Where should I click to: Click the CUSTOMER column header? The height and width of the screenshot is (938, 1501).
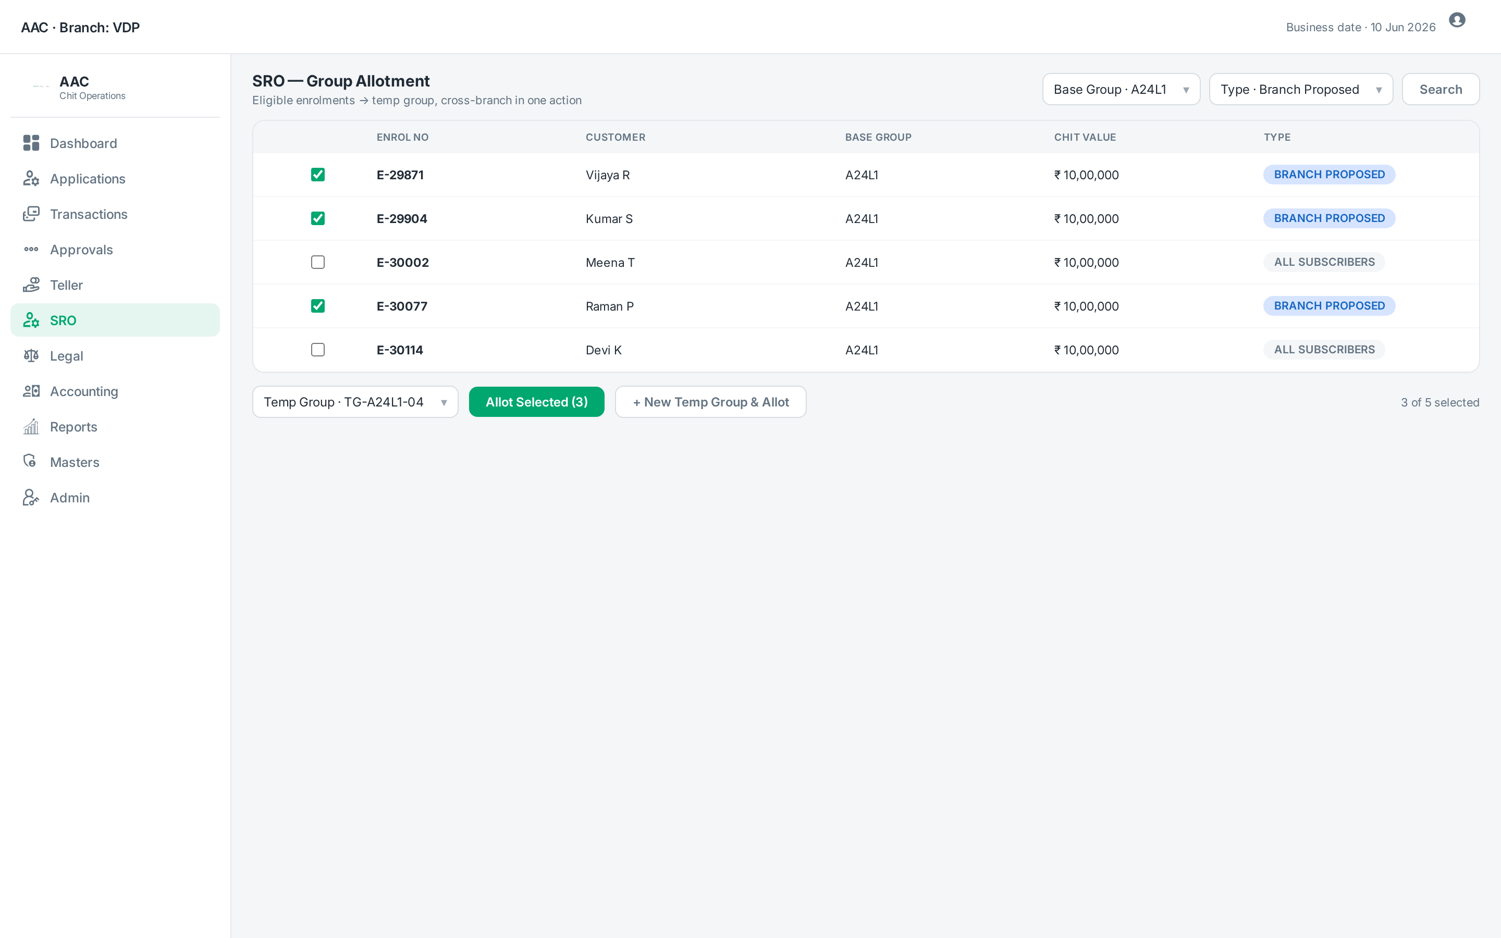coord(616,137)
